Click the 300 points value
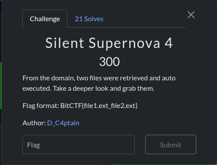Viewport: 217px width, 165px height. pos(109,62)
